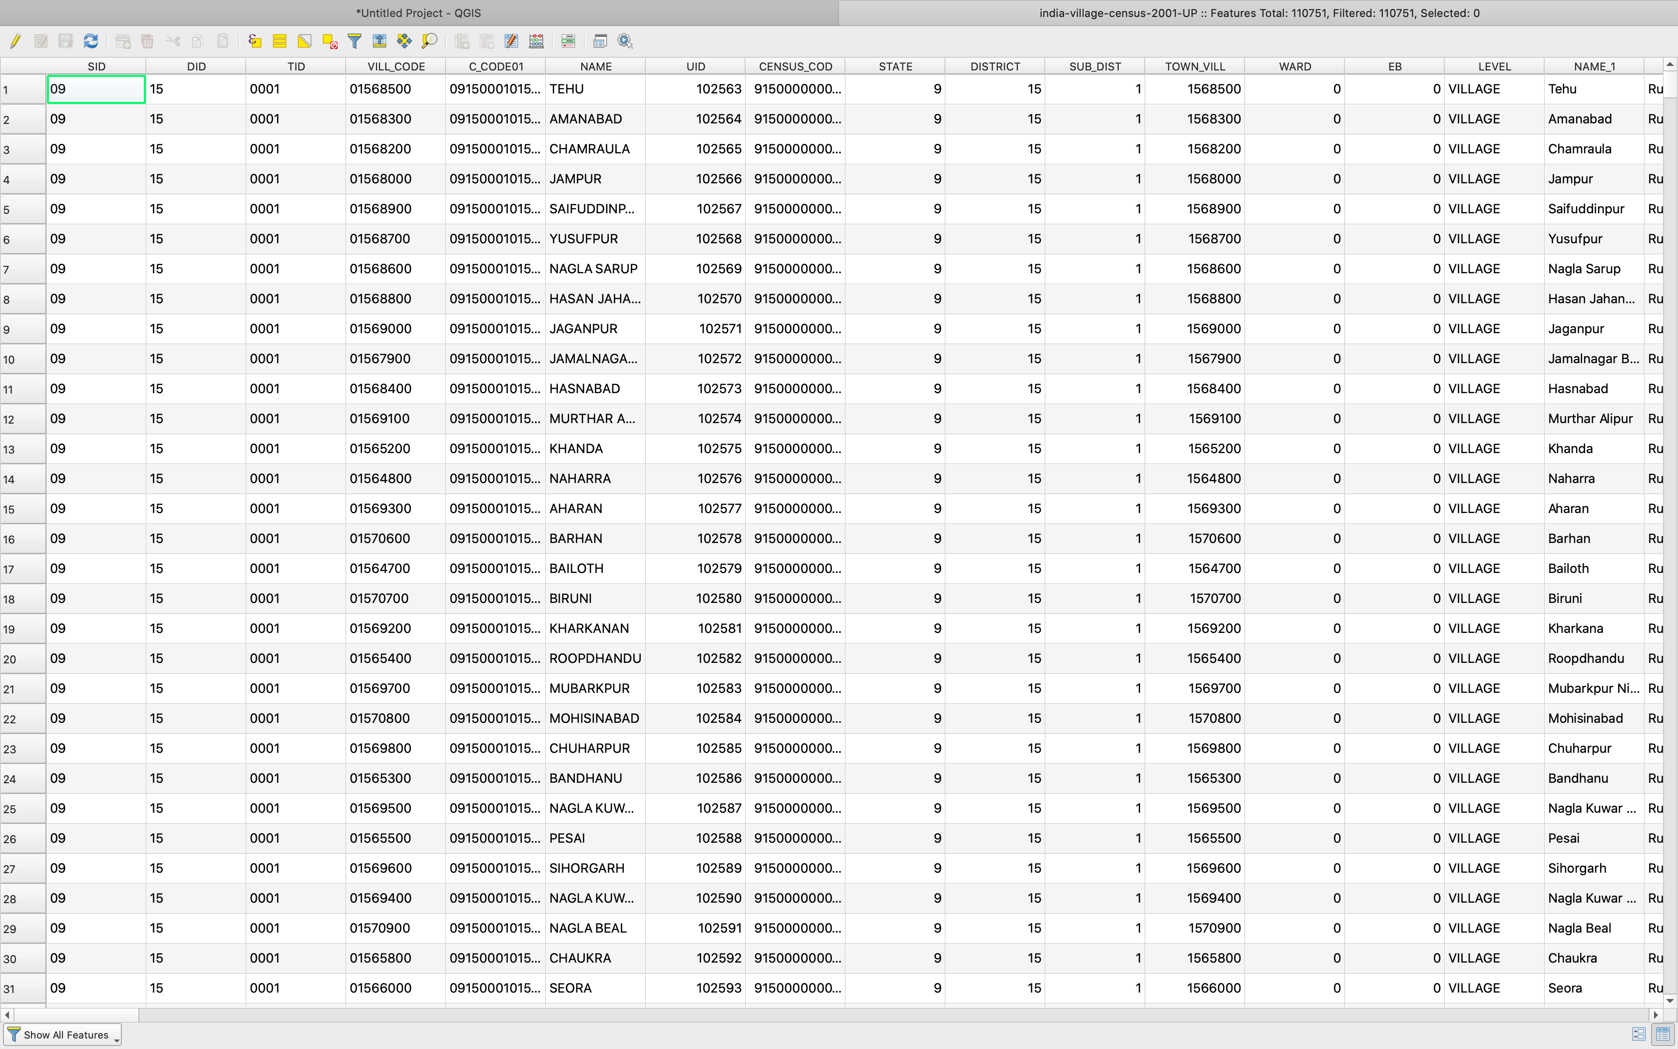Click the Deselect all features icon
This screenshot has width=1678, height=1049.
330,41
